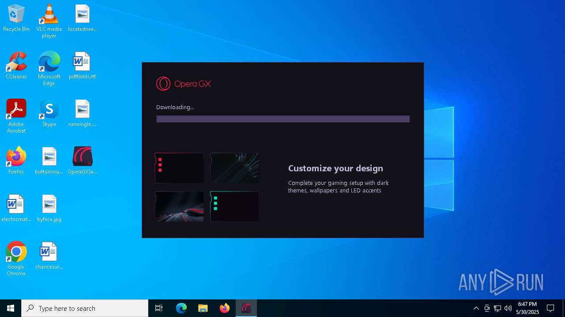Open the notification center
This screenshot has height=317, width=565.
(x=550, y=308)
